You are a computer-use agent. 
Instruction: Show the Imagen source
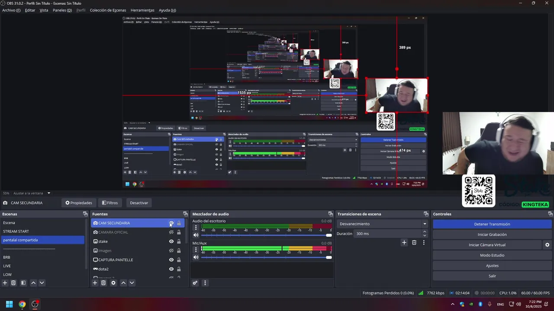click(x=171, y=251)
